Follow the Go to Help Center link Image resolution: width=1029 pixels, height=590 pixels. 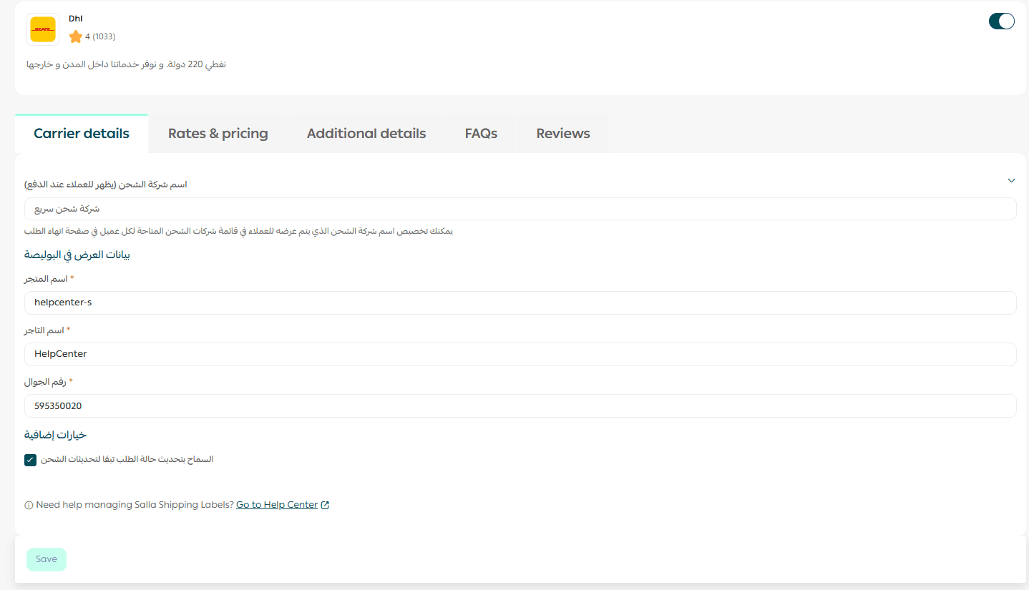tap(277, 505)
